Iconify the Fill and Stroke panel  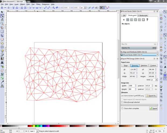click(x=154, y=11)
